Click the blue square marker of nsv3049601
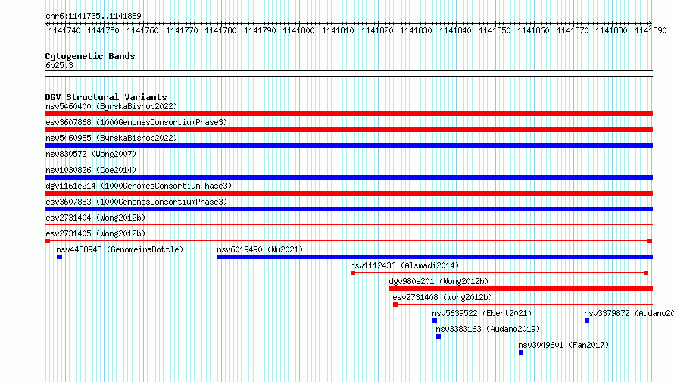 tap(521, 352)
